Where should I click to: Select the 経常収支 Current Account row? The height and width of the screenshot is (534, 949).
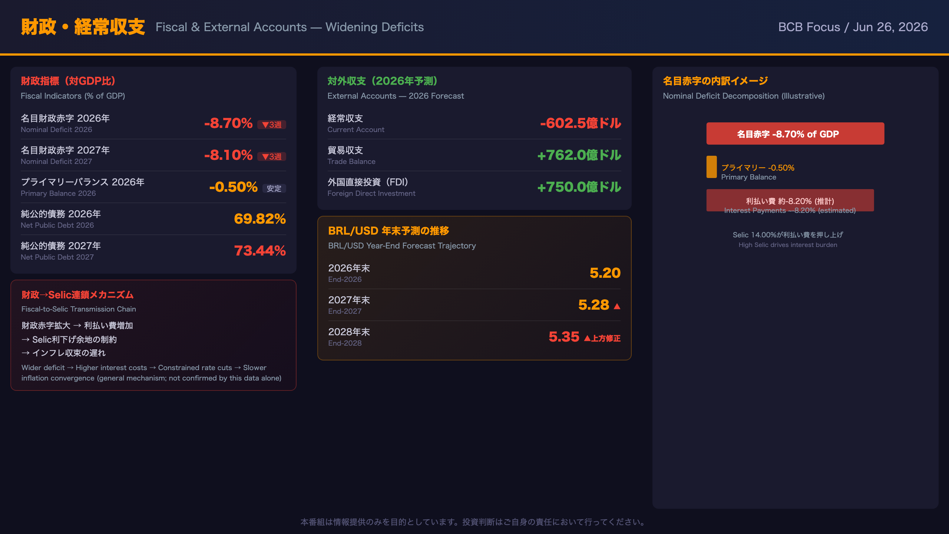click(474, 123)
